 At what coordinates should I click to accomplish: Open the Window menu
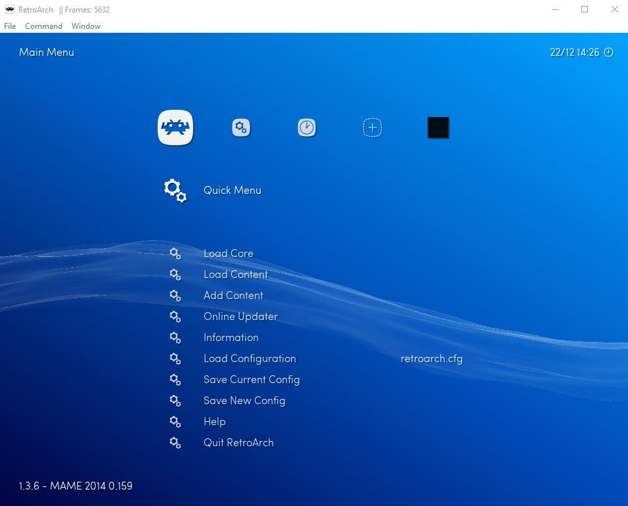(x=85, y=26)
